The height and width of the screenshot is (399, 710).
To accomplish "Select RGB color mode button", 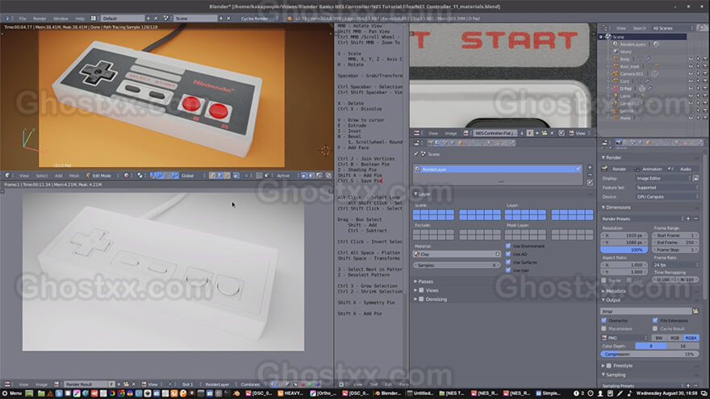I will [x=674, y=338].
